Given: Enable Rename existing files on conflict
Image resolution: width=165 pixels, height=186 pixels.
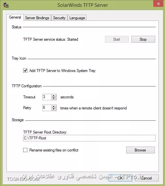Looking at the screenshot, I should [25, 150].
